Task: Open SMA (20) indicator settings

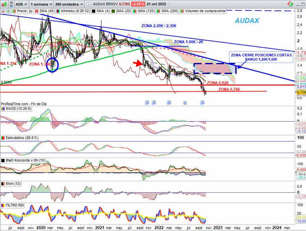Action: tap(124, 11)
